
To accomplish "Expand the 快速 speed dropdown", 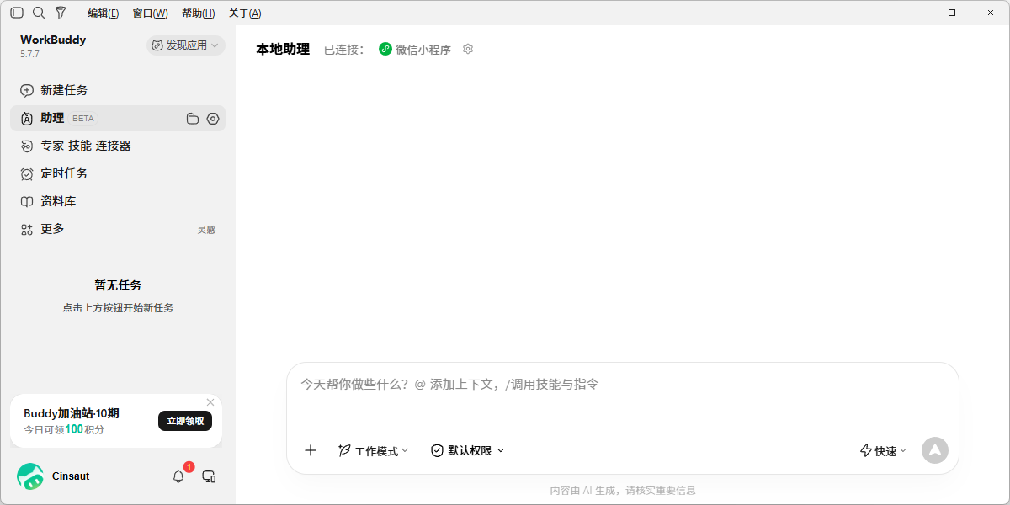I will 884,451.
